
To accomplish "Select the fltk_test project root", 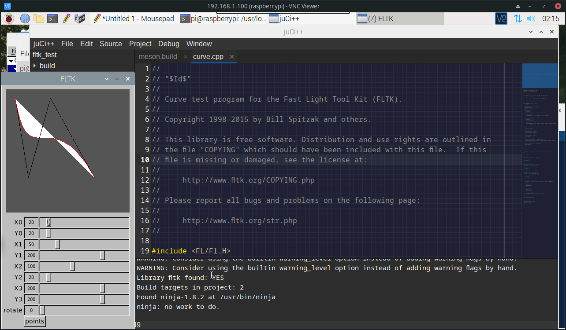I will 45,55.
